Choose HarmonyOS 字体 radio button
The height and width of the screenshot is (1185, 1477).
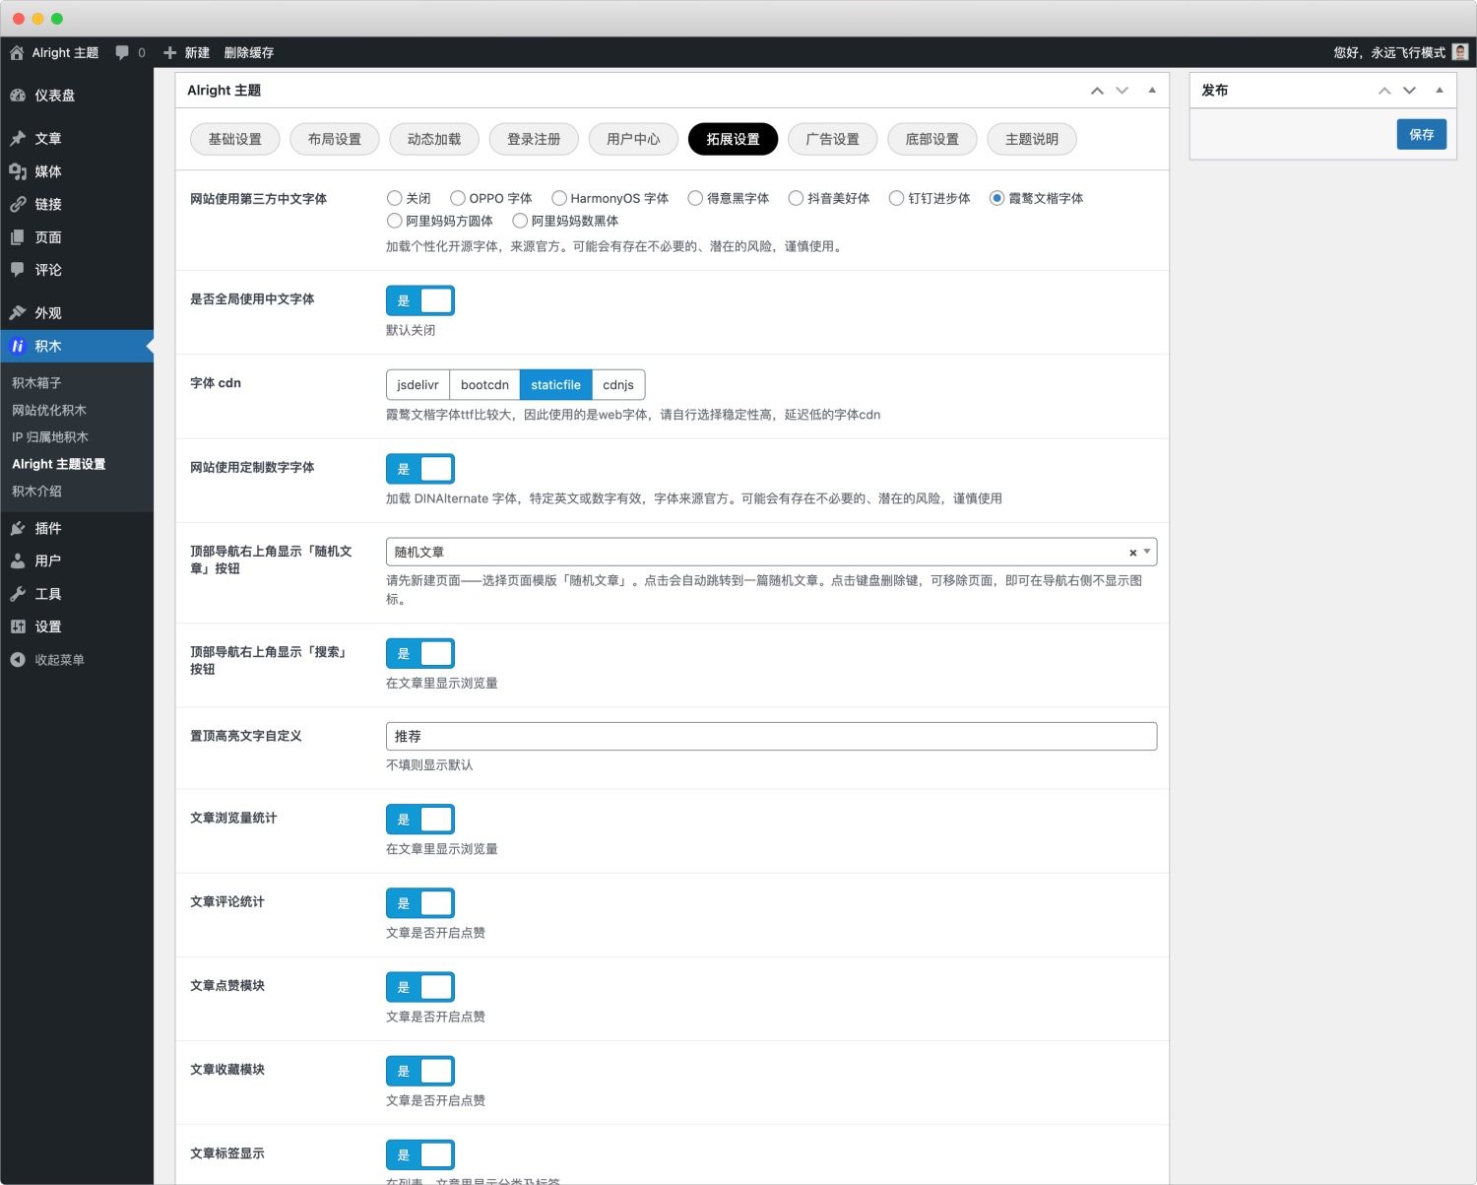[559, 198]
